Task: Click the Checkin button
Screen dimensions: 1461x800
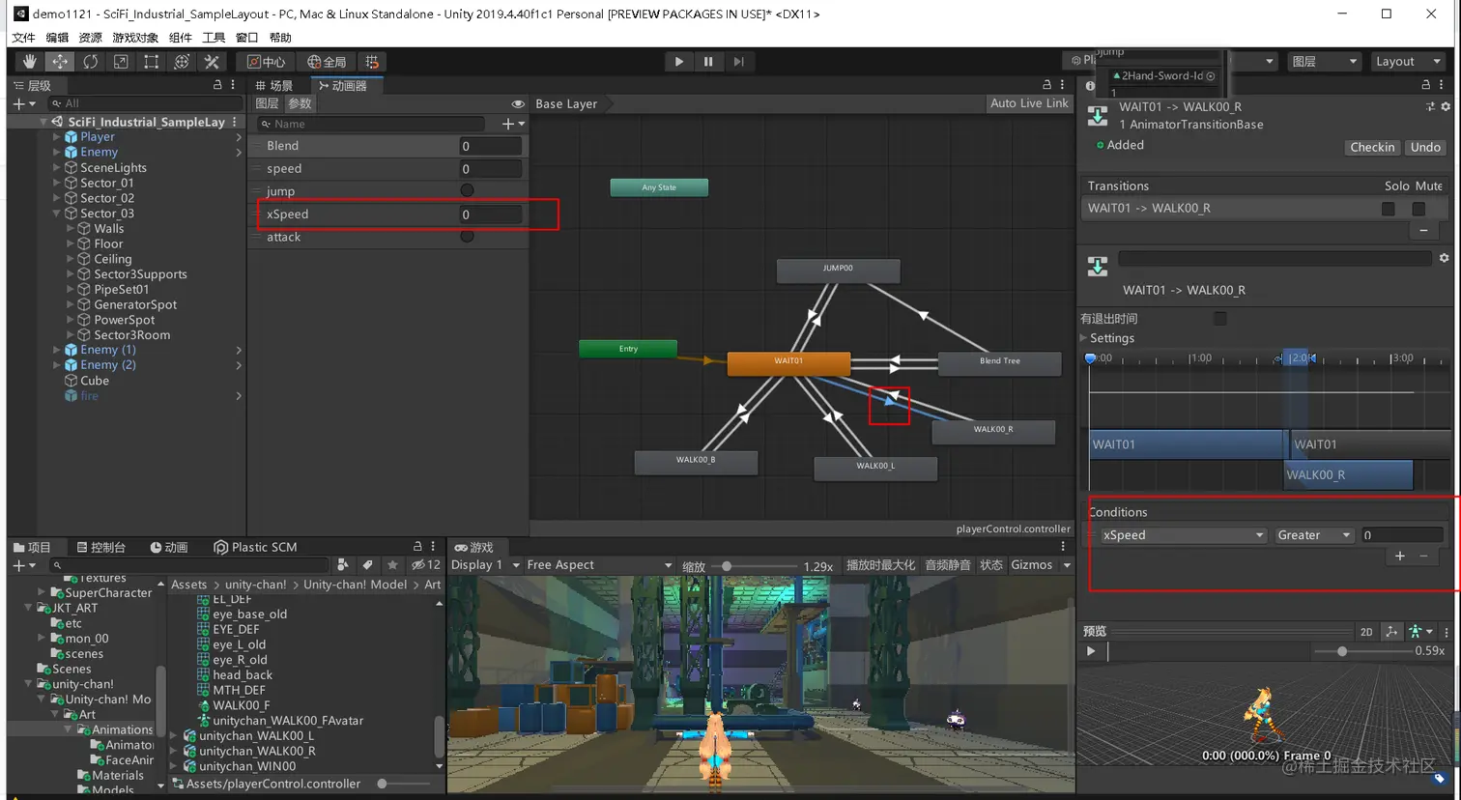Action: [x=1372, y=147]
